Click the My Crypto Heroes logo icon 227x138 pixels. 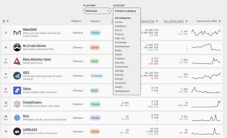click(x=17, y=47)
